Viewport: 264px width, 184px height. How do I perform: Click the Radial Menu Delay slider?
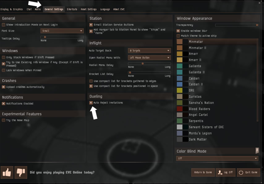click(149, 63)
